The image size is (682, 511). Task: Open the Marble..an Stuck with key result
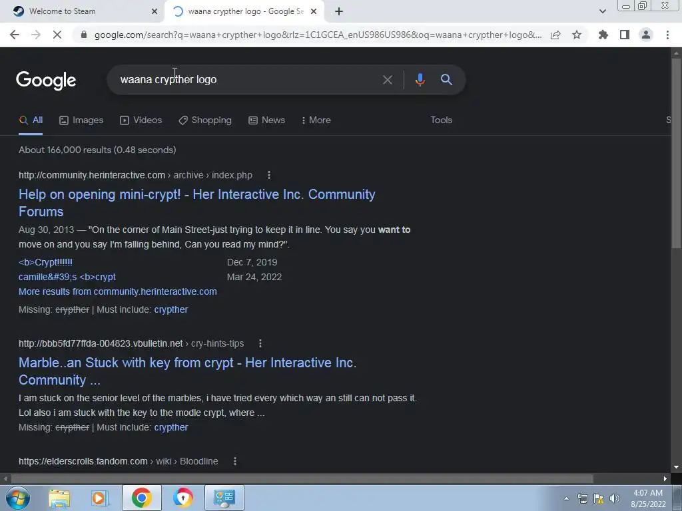click(187, 371)
